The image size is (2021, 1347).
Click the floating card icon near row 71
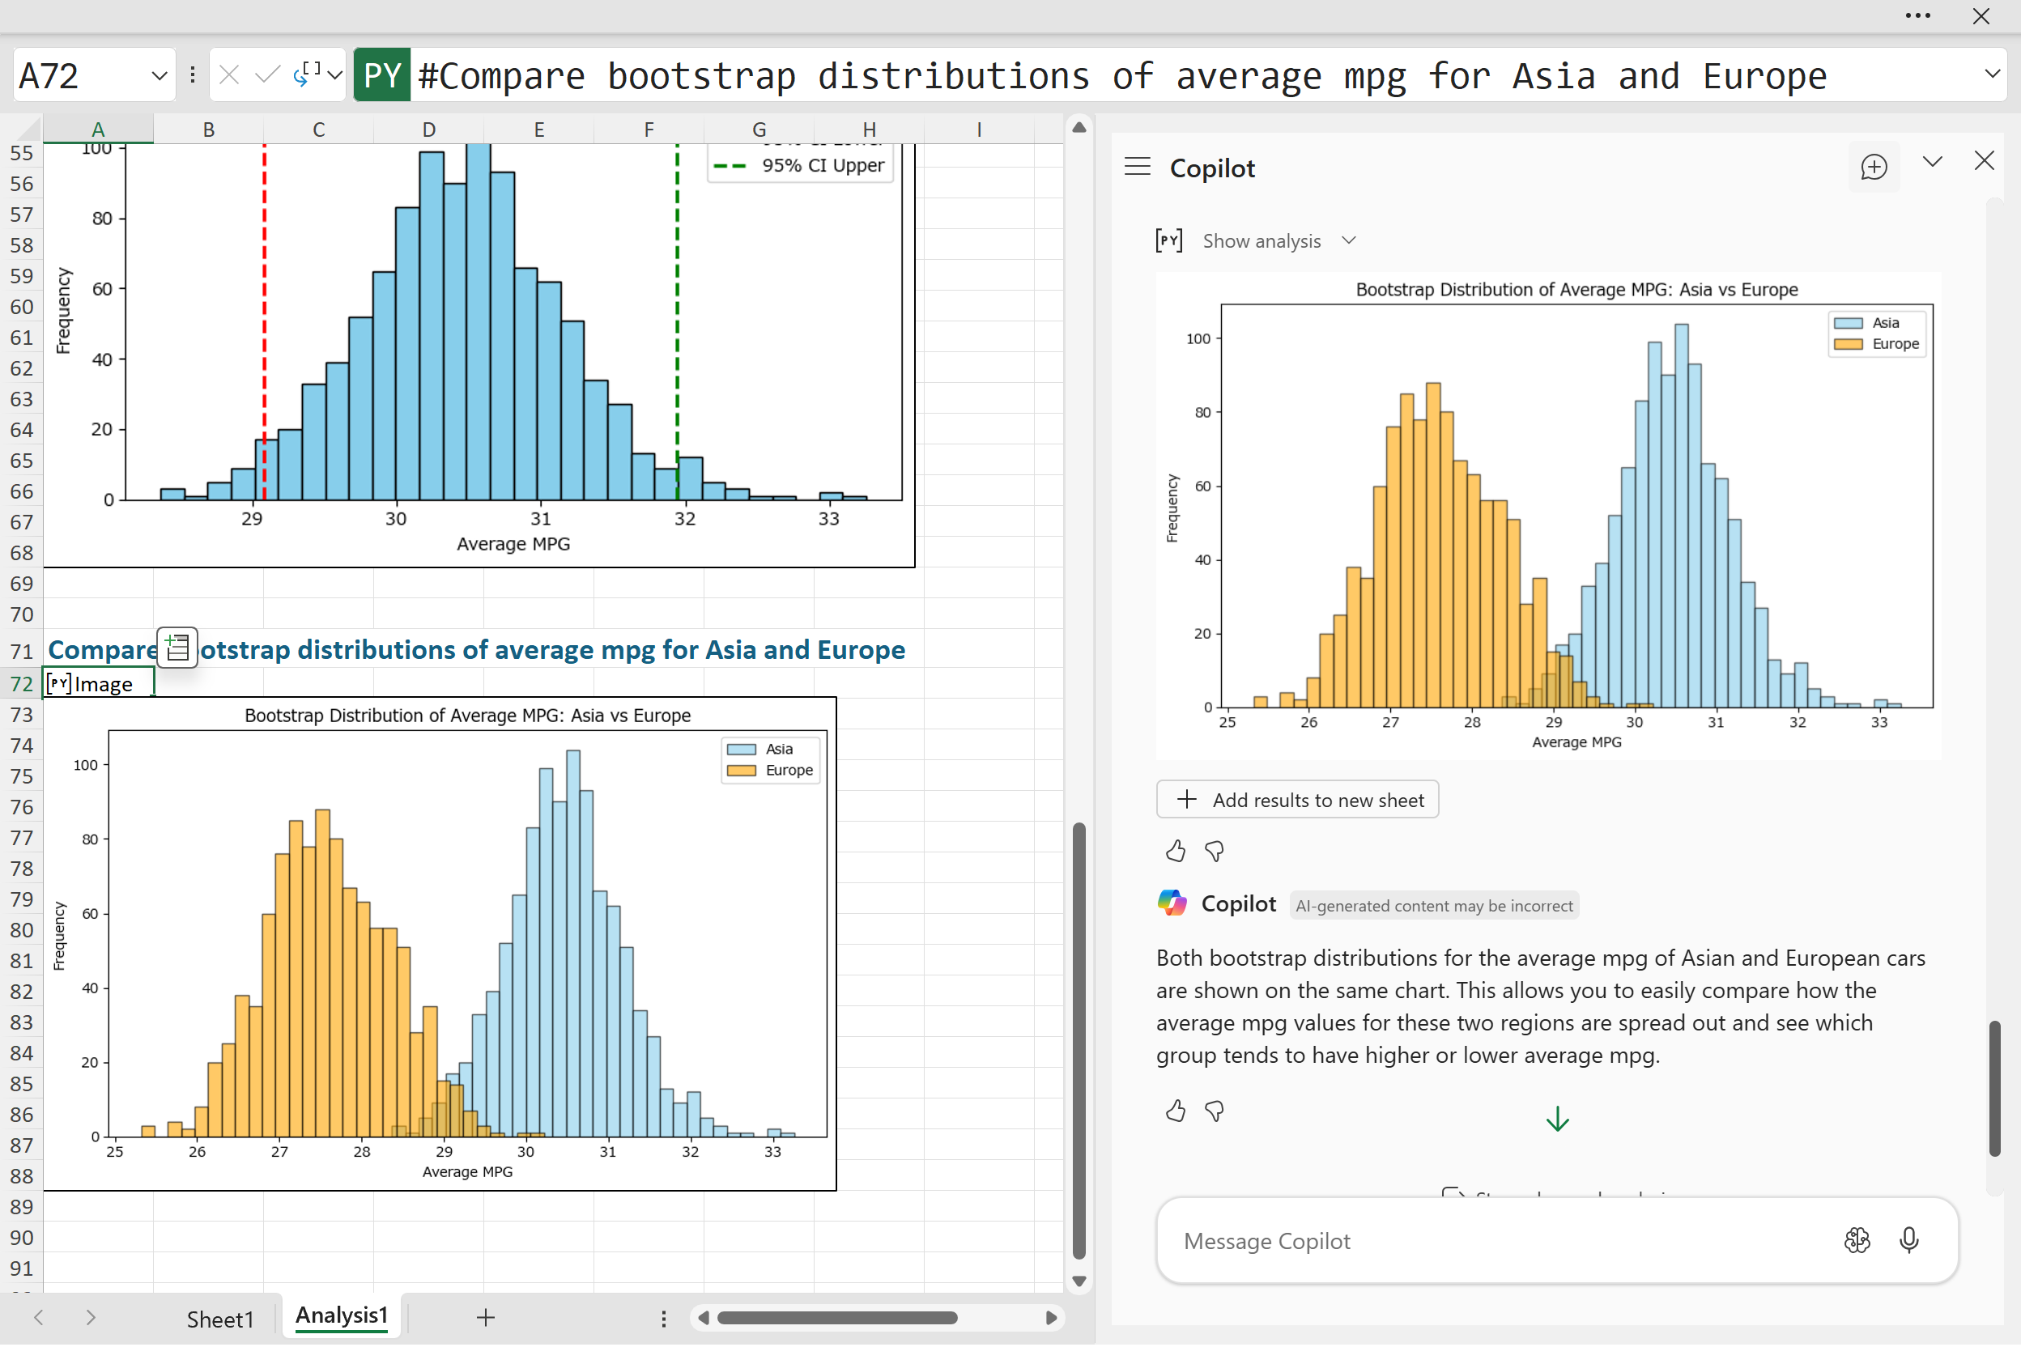pos(178,647)
